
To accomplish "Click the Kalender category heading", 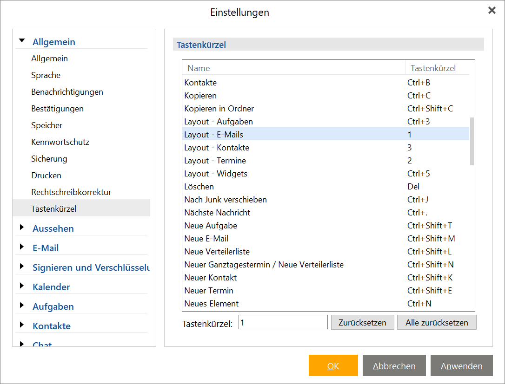I will coord(51,287).
